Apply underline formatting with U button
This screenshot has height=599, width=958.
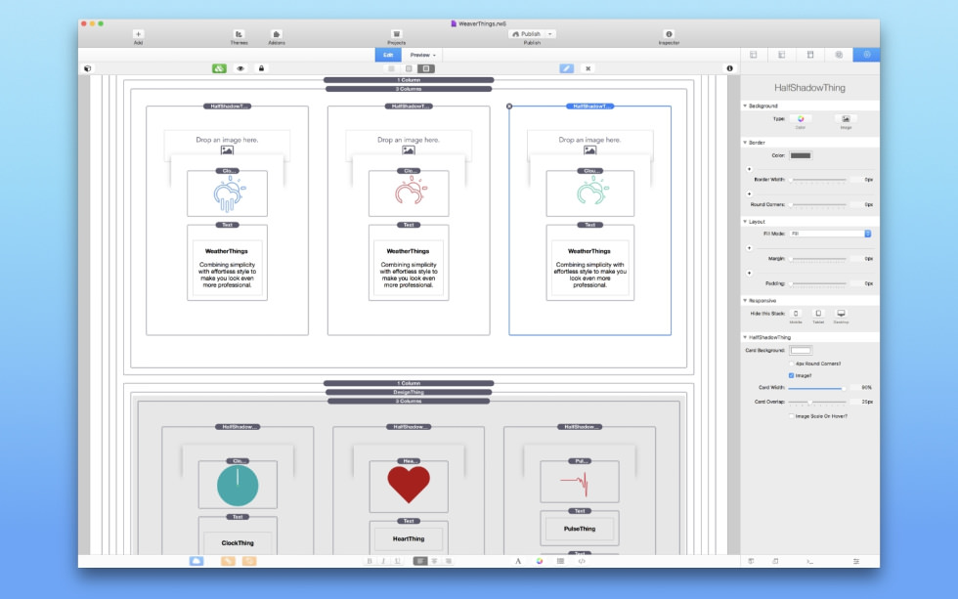(398, 561)
